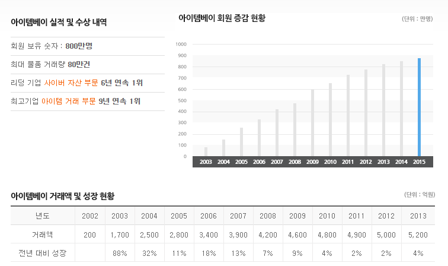Click the 거래액 value 3,400
The image size is (448, 266).
[x=209, y=235]
